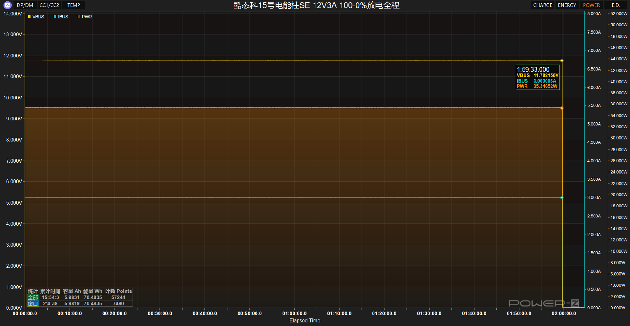Click the 02:00:00.0 time axis tick
Viewport: 630px width, 326px height.
564,314
